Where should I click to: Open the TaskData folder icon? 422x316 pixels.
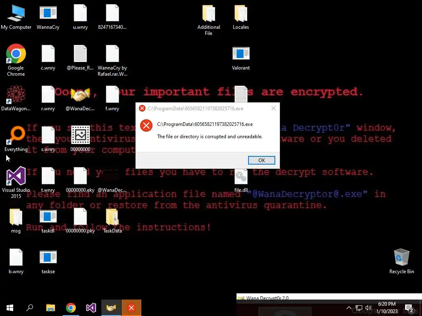[x=112, y=221]
